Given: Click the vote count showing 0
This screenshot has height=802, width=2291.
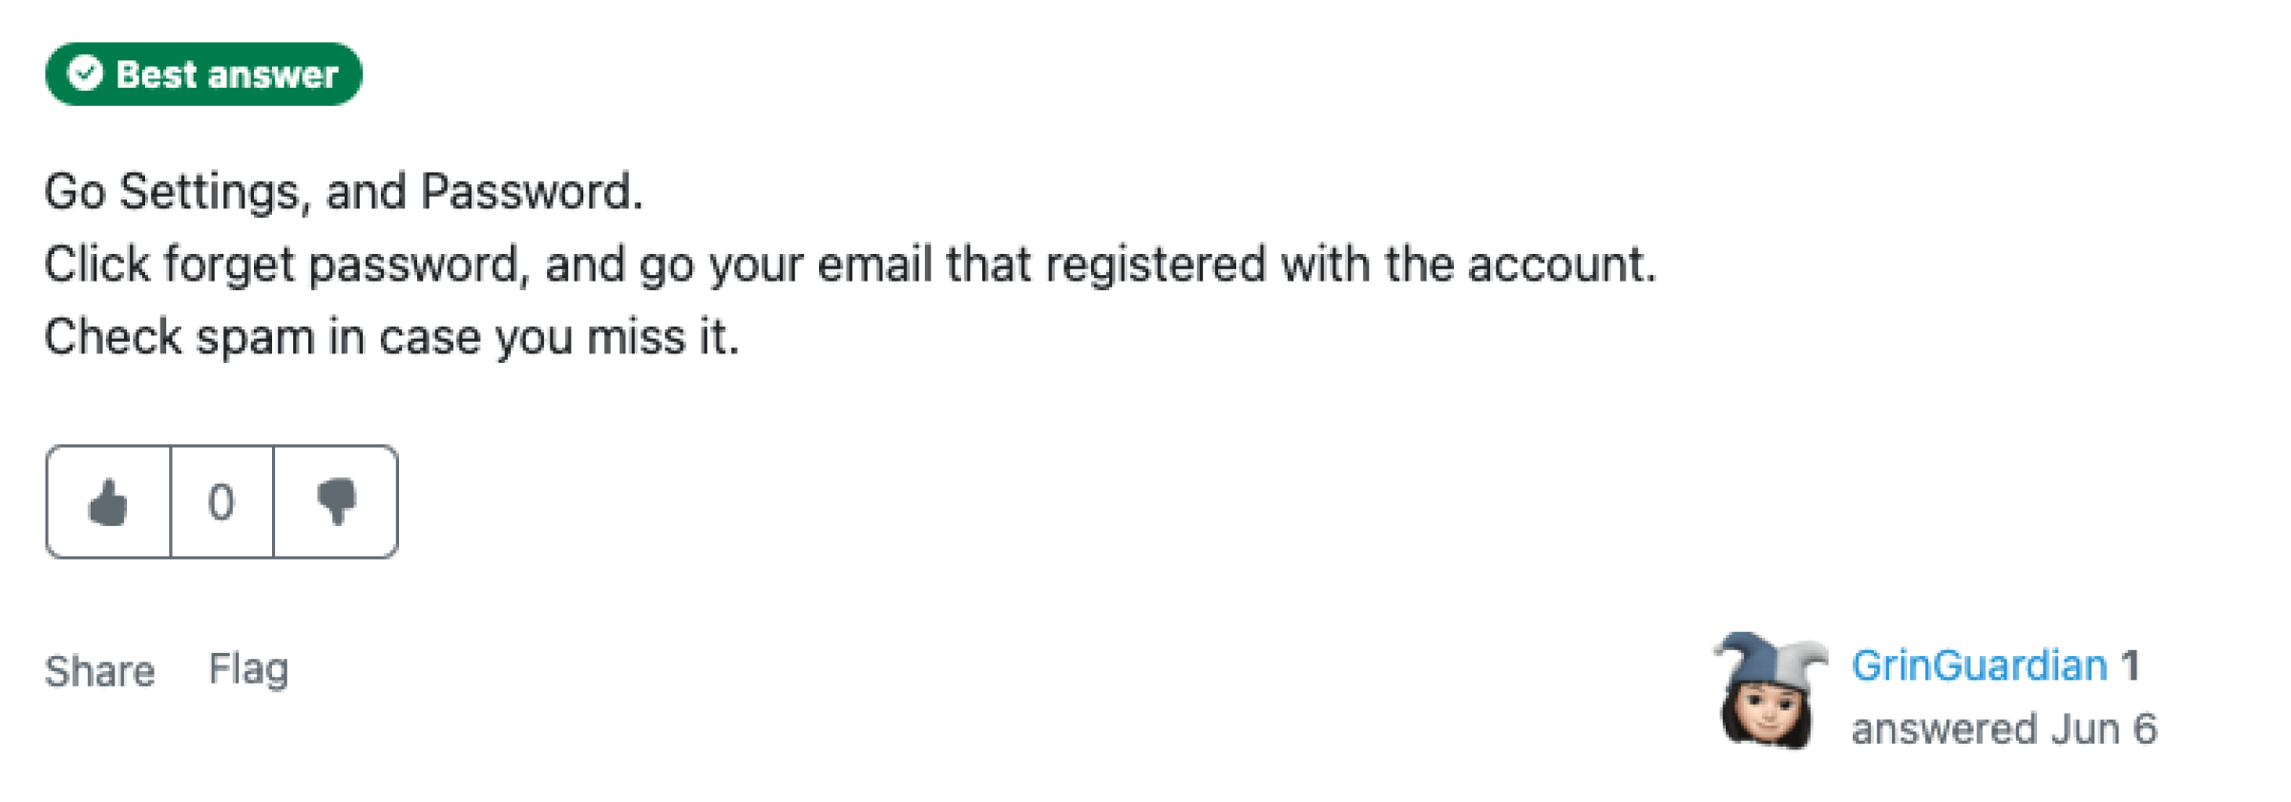Looking at the screenshot, I should point(221,502).
